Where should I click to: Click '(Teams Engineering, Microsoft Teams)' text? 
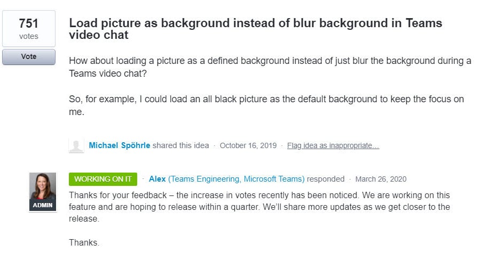click(236, 179)
